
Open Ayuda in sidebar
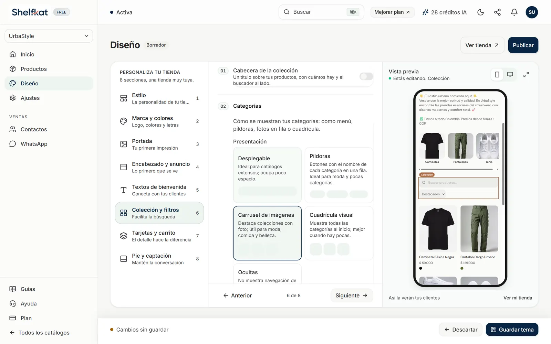click(x=49, y=303)
